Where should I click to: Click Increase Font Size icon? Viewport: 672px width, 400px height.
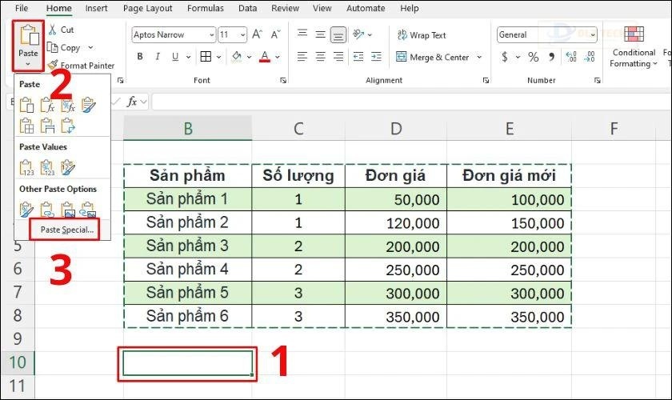tap(256, 35)
